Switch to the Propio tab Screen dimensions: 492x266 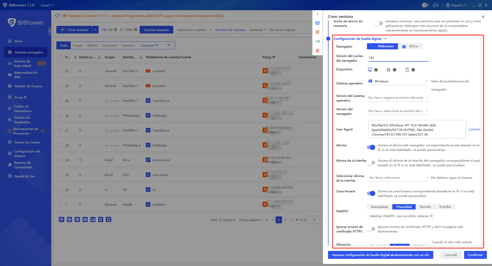[x=78, y=46]
